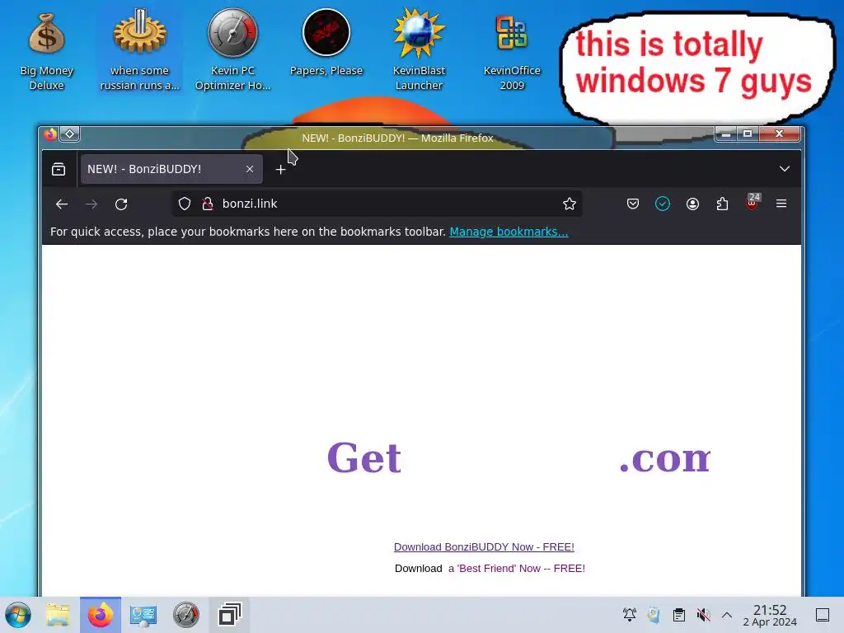
Task: Go back one page
Action: pos(62,204)
